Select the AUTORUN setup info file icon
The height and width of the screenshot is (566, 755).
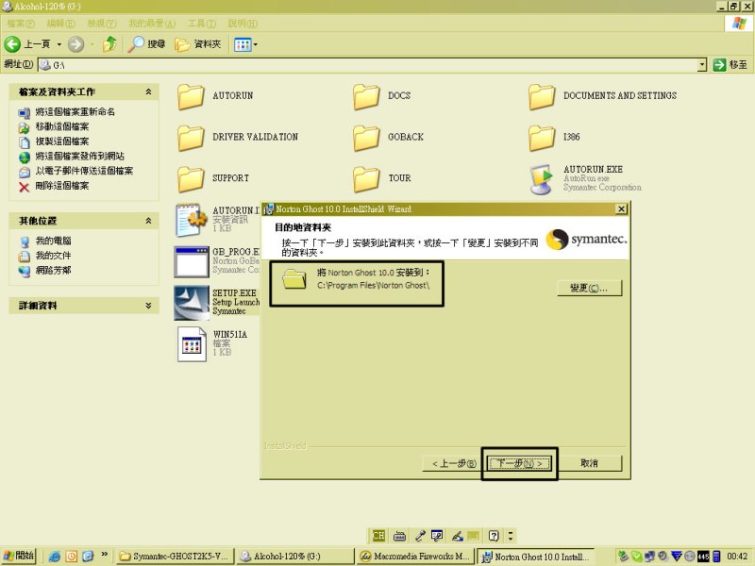click(191, 220)
